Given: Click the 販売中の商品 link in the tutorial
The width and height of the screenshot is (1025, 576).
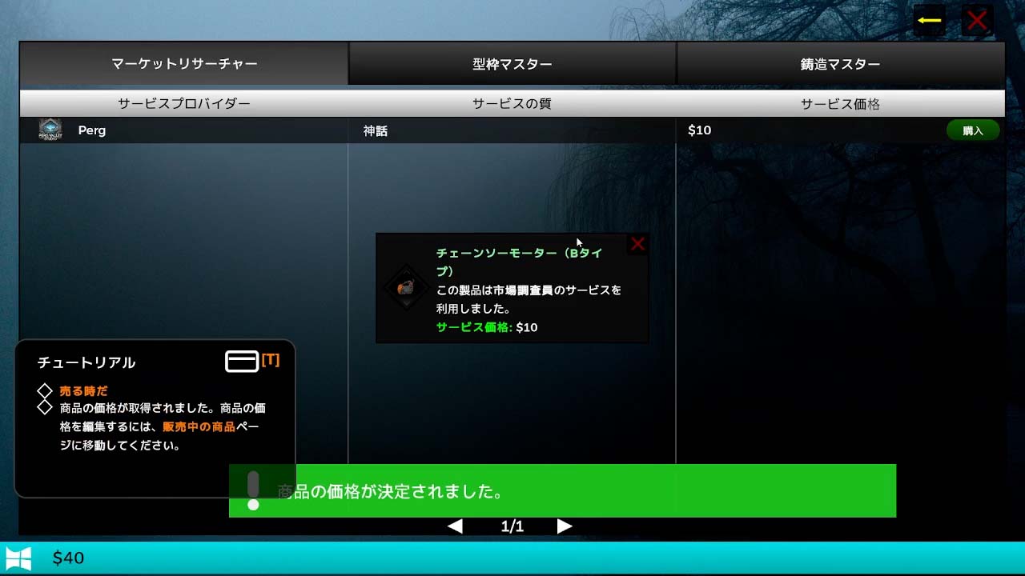Looking at the screenshot, I should 199,427.
